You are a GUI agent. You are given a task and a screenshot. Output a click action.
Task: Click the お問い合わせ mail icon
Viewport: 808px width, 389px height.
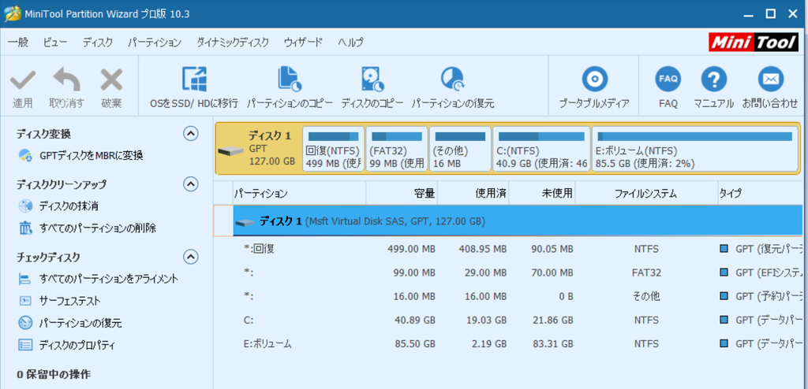click(x=770, y=80)
